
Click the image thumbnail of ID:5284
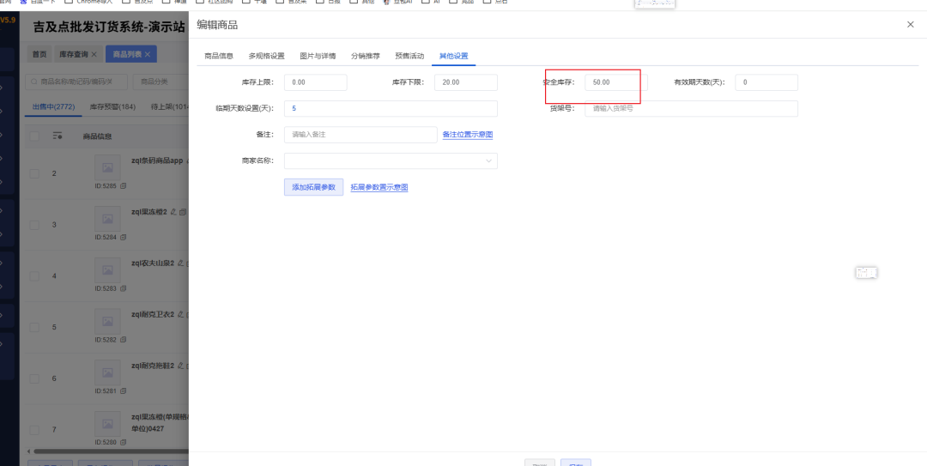pyautogui.click(x=107, y=219)
